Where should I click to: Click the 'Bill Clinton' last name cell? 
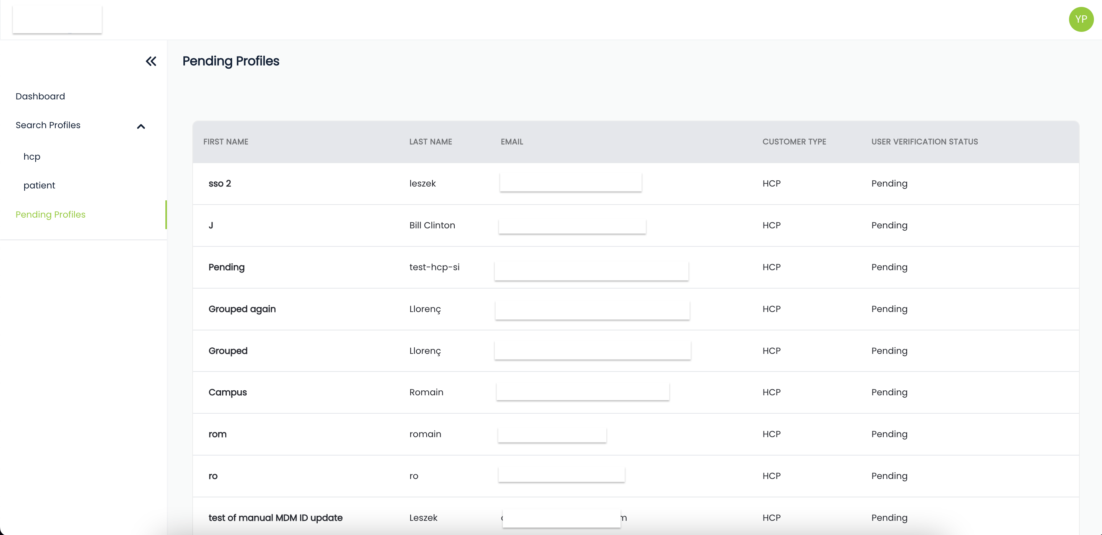click(432, 226)
